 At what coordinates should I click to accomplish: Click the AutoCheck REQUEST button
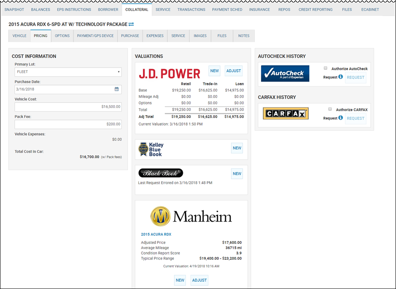pyautogui.click(x=355, y=77)
